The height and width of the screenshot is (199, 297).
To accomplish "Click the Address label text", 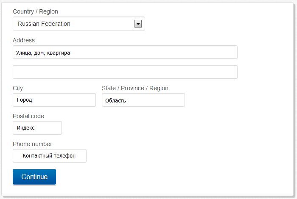I will point(24,40).
